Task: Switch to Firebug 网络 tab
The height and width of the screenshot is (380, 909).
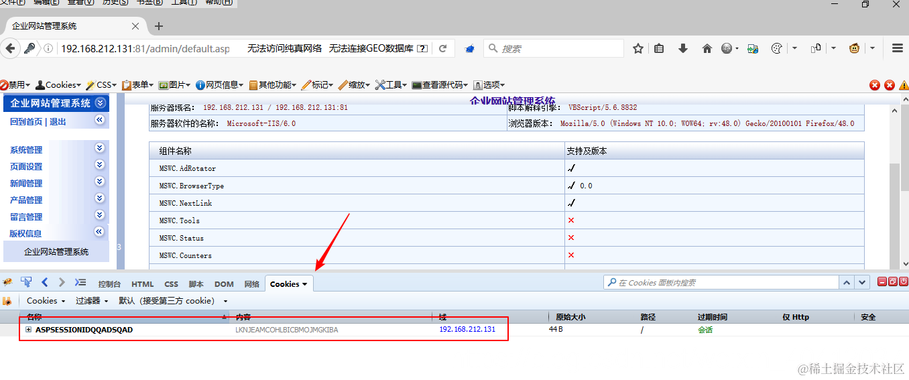Action: click(251, 284)
